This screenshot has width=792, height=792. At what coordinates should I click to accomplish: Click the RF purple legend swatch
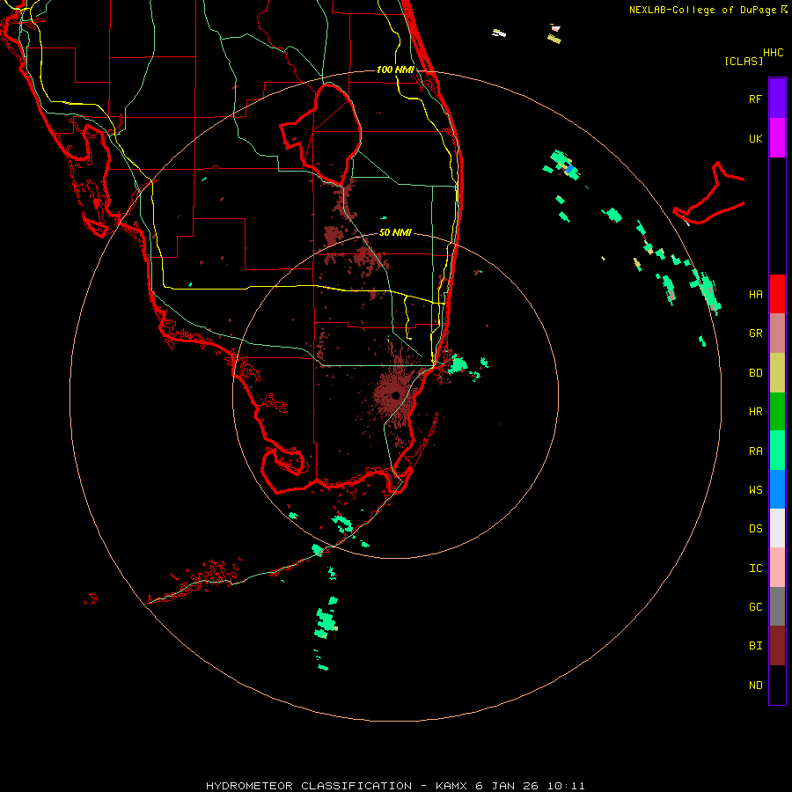tap(777, 99)
